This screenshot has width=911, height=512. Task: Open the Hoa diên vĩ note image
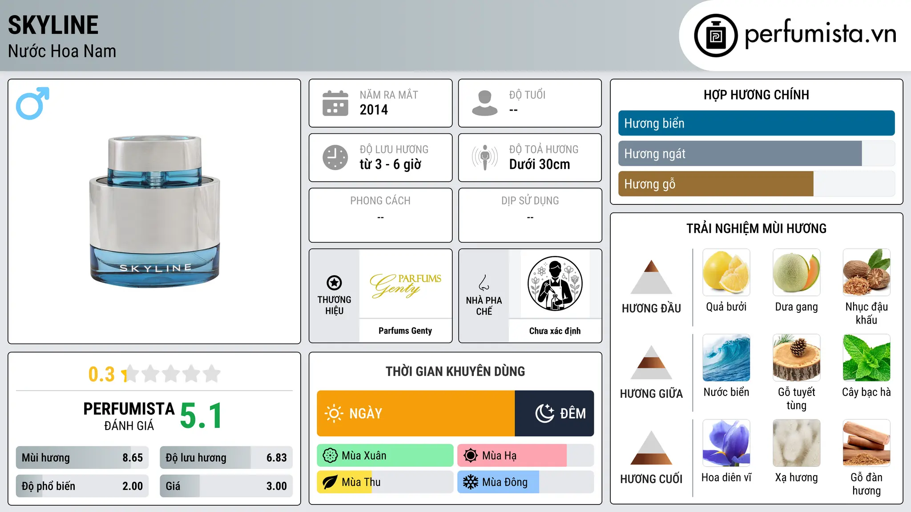click(726, 443)
